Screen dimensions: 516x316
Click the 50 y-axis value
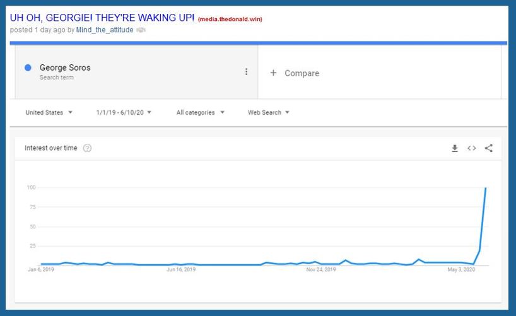[33, 226]
